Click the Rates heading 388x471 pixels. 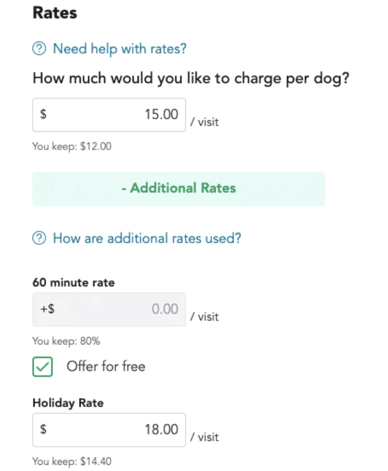click(54, 13)
